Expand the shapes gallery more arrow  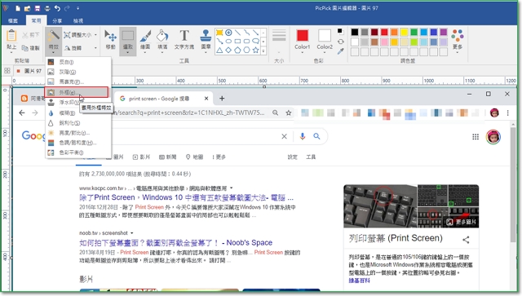tap(263, 51)
